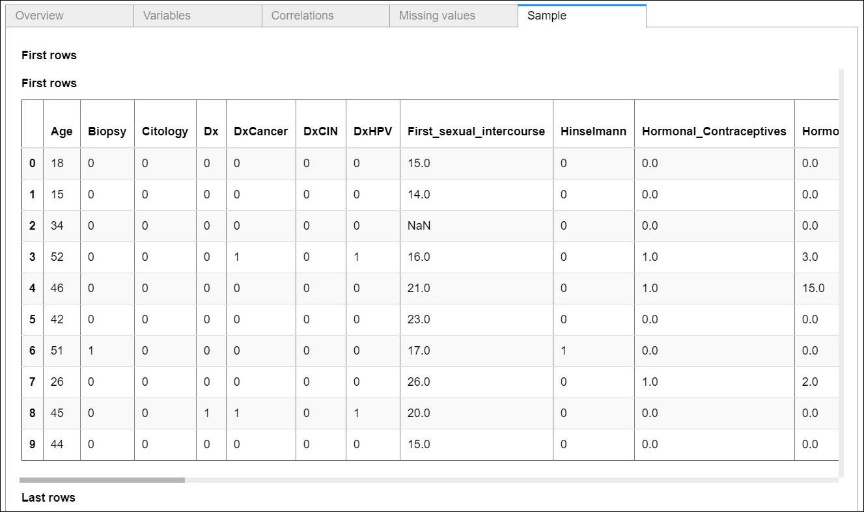
Task: Click the Dx column header
Action: (210, 131)
